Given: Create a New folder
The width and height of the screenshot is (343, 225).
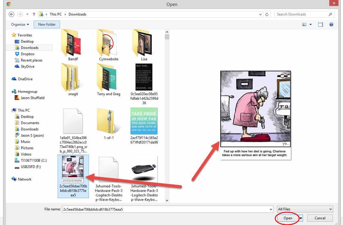Looking at the screenshot, I should (x=47, y=24).
